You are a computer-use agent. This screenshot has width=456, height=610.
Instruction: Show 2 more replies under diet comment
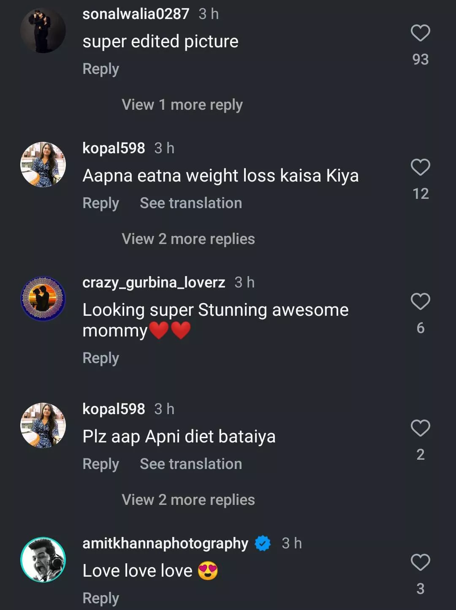click(188, 500)
